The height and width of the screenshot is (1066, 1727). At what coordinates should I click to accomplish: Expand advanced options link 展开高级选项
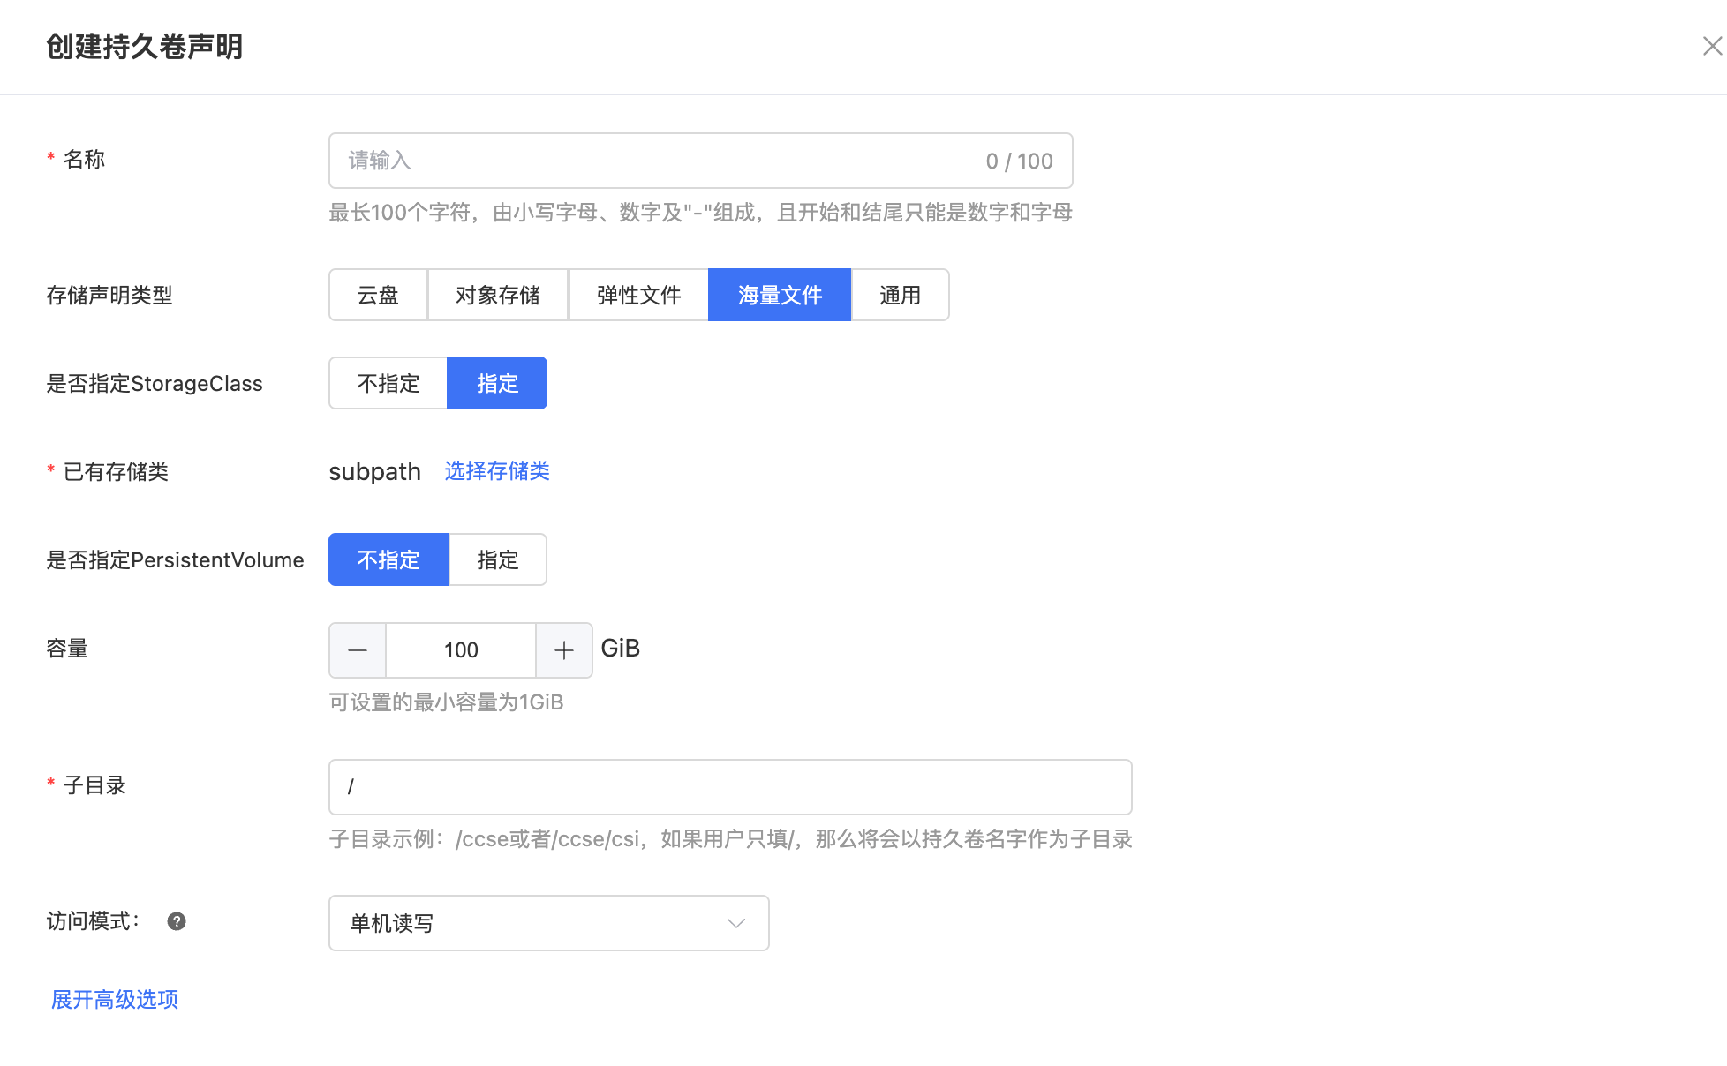pos(115,999)
